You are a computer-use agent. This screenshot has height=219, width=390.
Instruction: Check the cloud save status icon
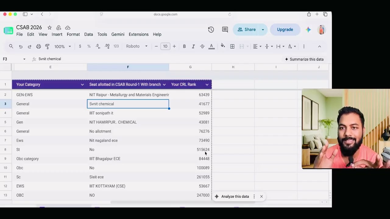click(x=68, y=28)
